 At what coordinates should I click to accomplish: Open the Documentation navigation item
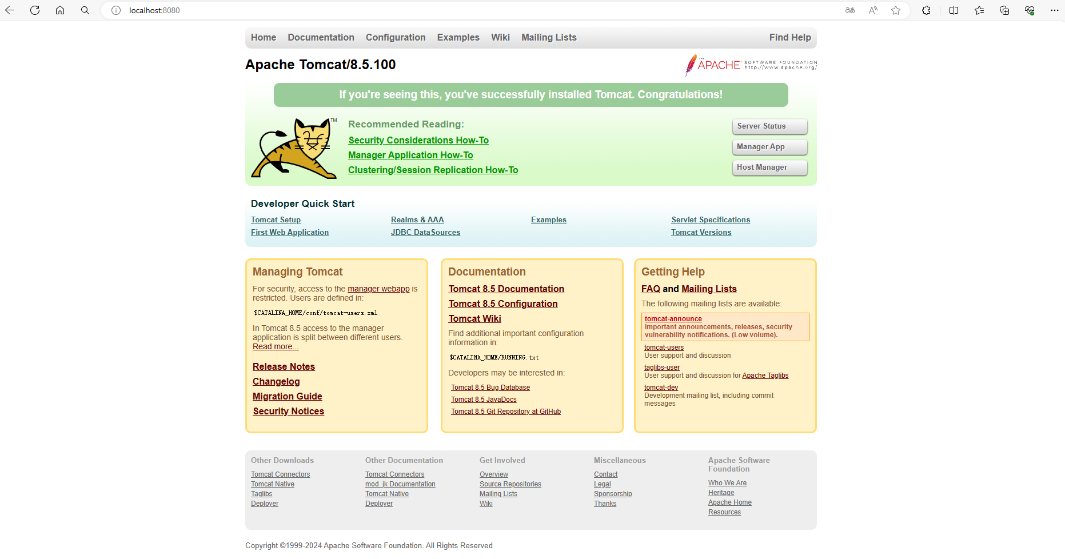click(321, 37)
